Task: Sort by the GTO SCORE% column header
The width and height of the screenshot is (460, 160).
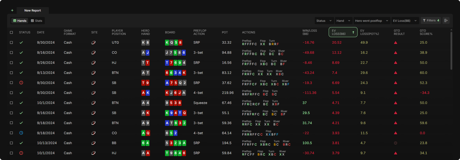Action: click(426, 32)
